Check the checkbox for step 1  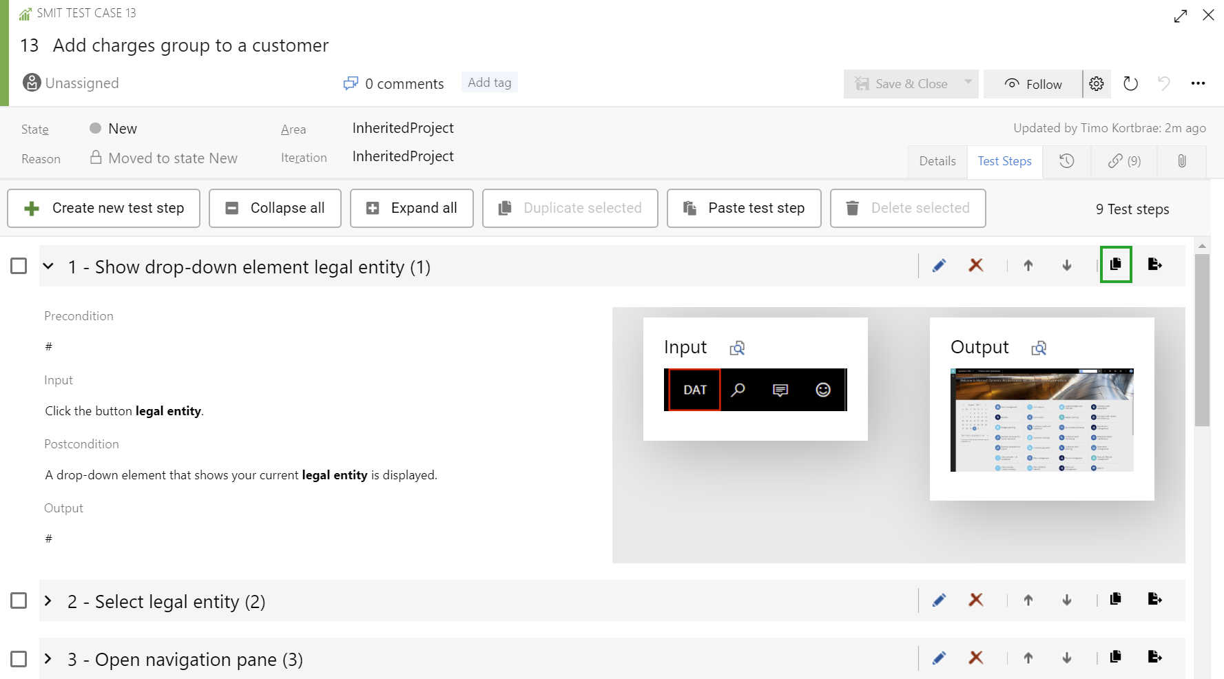(x=19, y=266)
